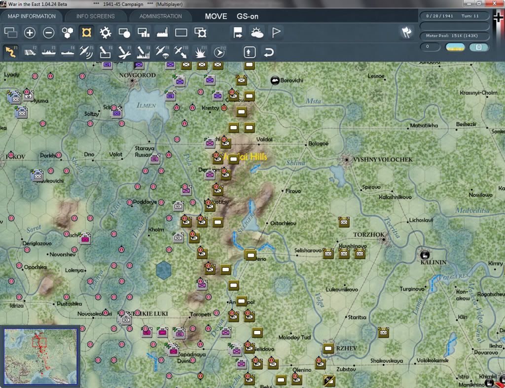Screen dimensions: 505x388
Task: Select the F7 bomb airfield icon
Action: (x=124, y=52)
